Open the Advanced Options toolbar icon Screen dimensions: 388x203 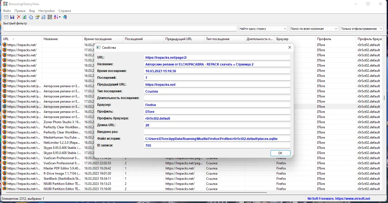click(6, 17)
